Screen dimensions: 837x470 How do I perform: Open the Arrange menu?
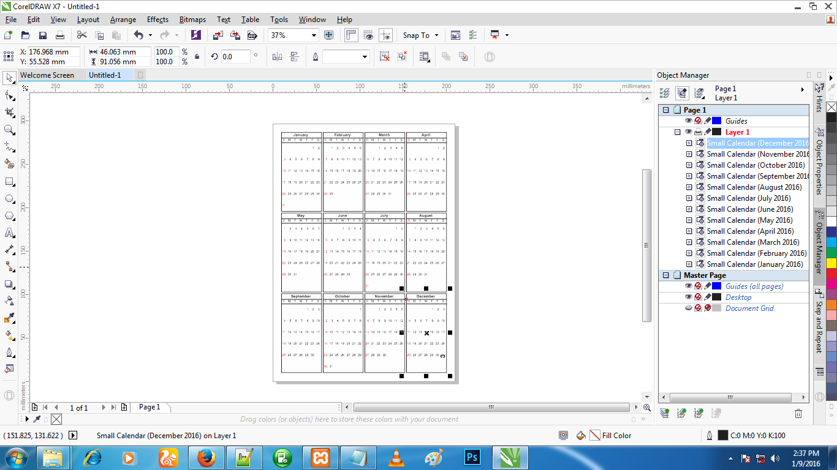123,20
